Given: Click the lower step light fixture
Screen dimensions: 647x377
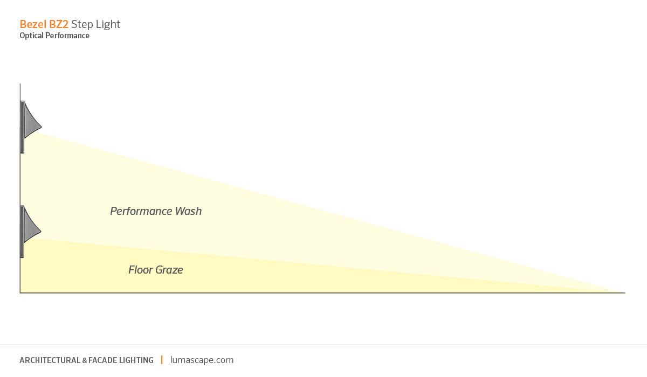Looking at the screenshot, I should point(31,232).
